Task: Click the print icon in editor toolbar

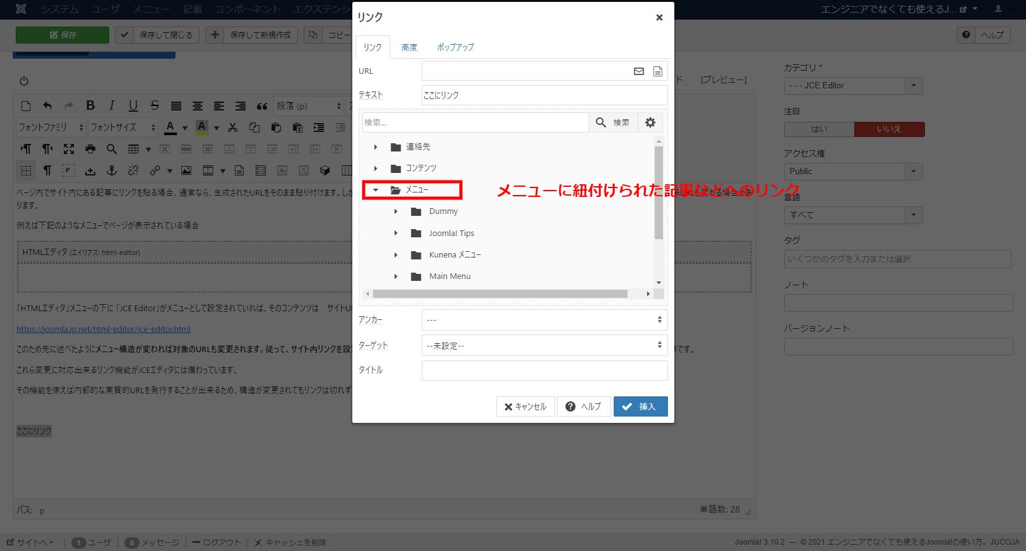Action: (x=90, y=149)
